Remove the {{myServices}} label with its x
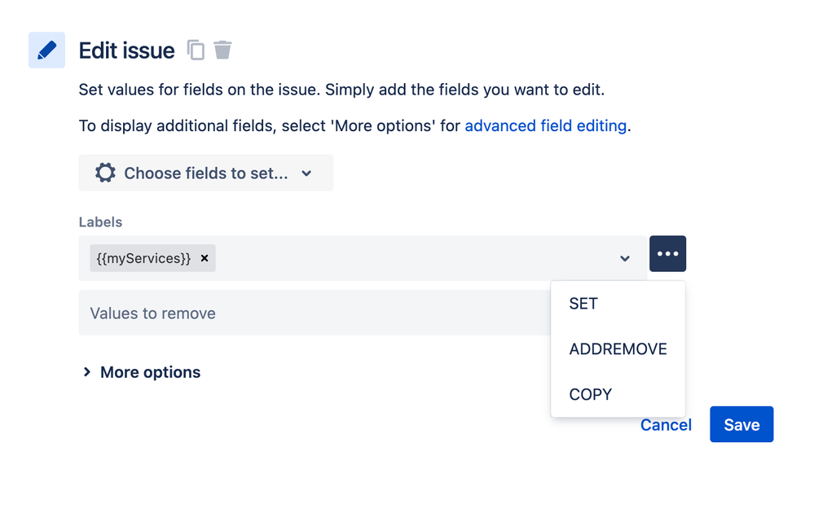Viewport: 814px width, 526px height. point(205,258)
